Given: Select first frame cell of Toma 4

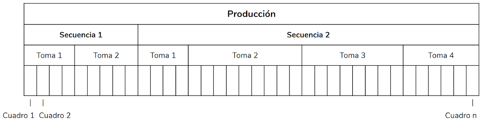Looking at the screenshot, I should coord(409,80).
